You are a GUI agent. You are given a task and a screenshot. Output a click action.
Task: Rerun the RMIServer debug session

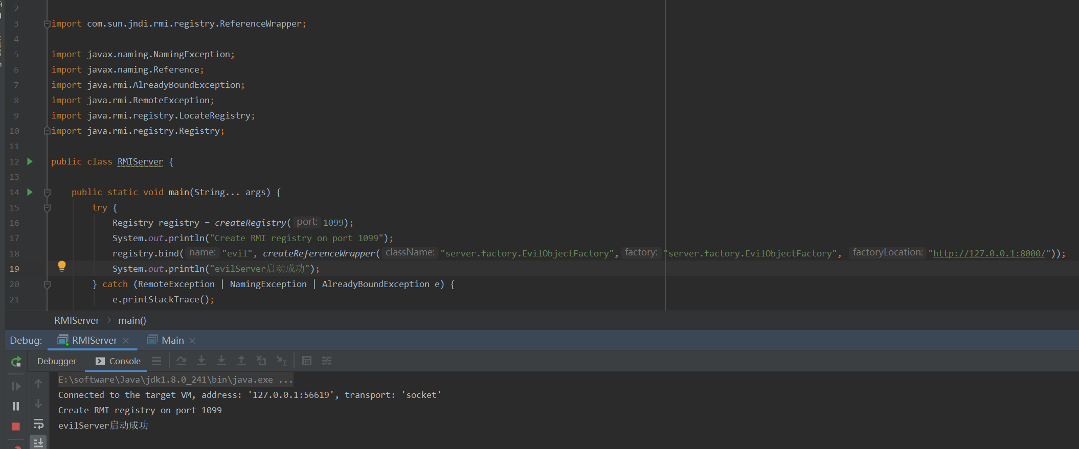click(x=16, y=362)
